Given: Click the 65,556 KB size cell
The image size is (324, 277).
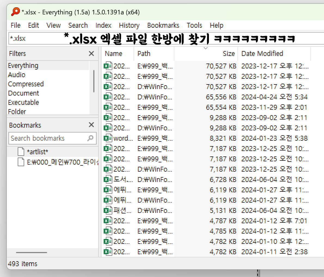Looking at the screenshot, I should point(221,97).
